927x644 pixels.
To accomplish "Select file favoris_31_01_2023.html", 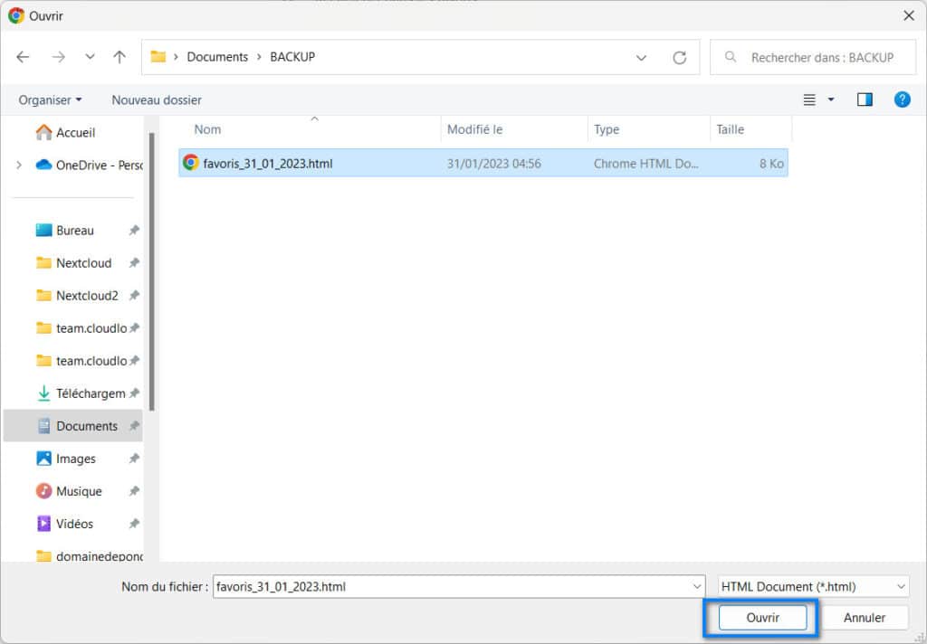I will click(x=483, y=163).
